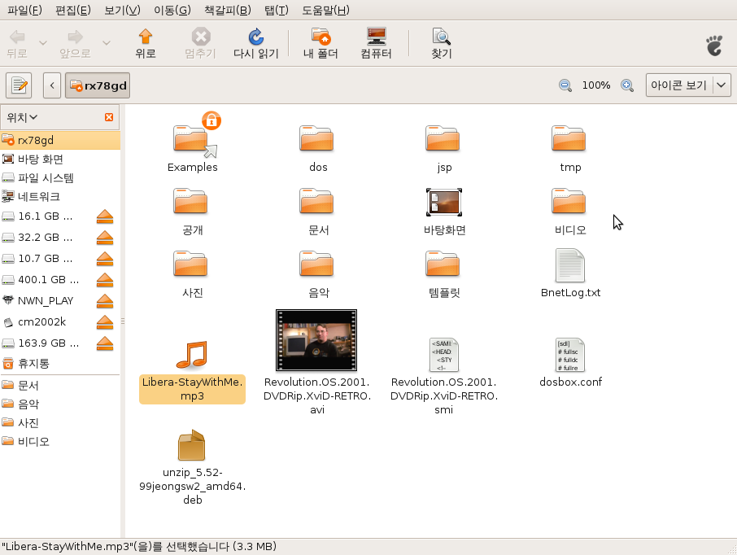Image resolution: width=737 pixels, height=555 pixels.
Task: Expand the 위치 sidebar selector dropdown
Action: (x=22, y=117)
